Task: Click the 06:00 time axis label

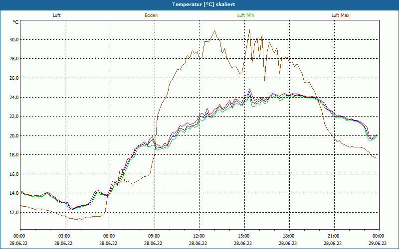Action: click(110, 236)
